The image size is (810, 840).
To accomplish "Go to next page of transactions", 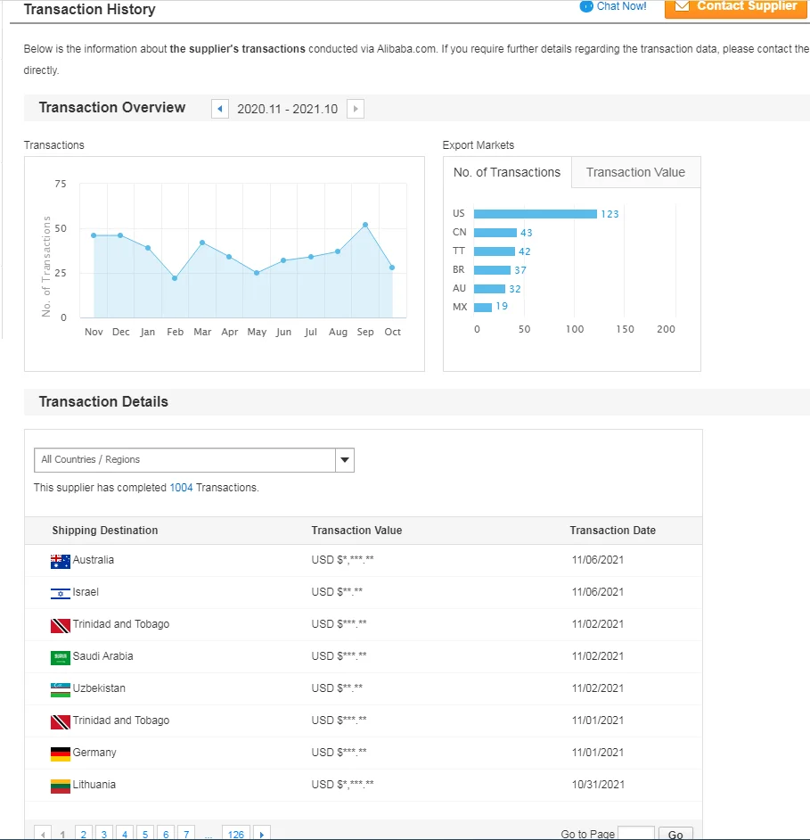I will coord(262,835).
